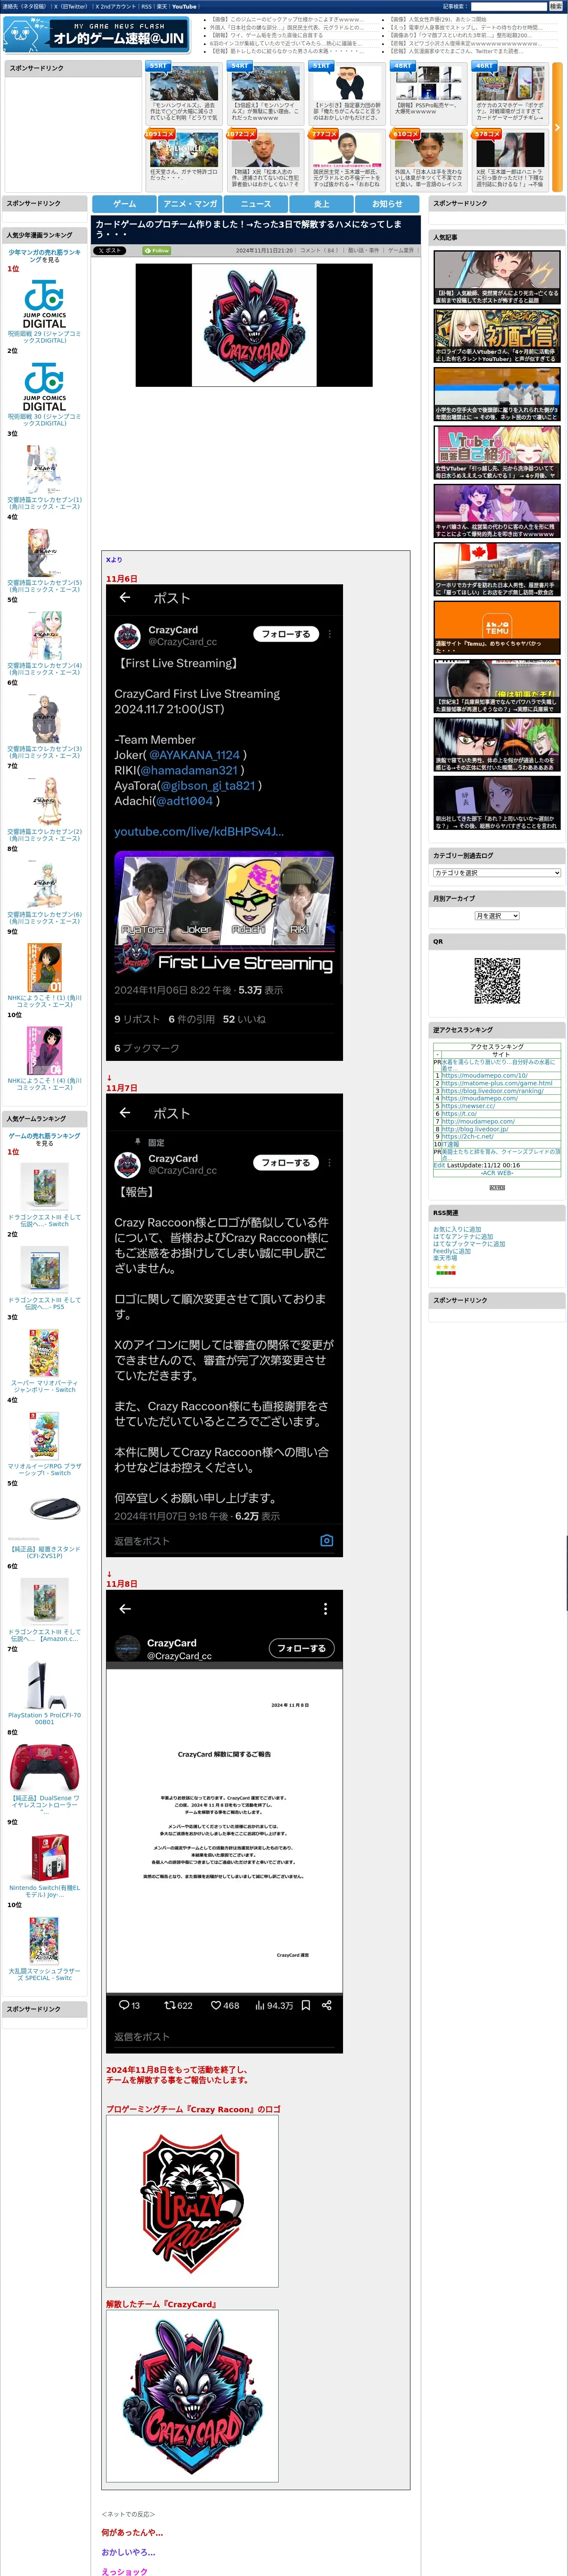The width and height of the screenshot is (568, 2576).
Task: Open 連絡先（ネタ投稿） link in top bar
Action: [24, 6]
